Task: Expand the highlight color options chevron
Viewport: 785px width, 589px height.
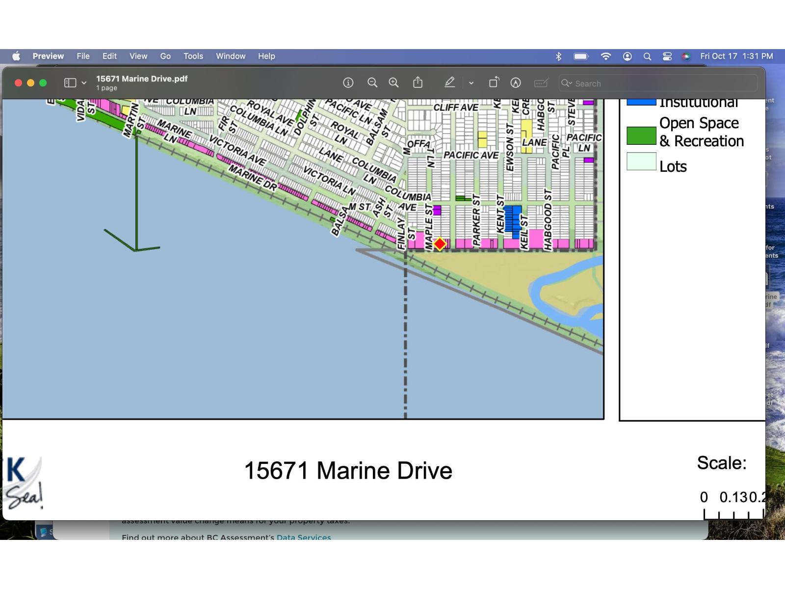Action: point(471,83)
